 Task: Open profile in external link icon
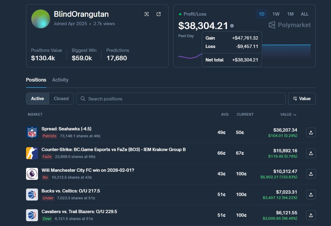(159, 14)
